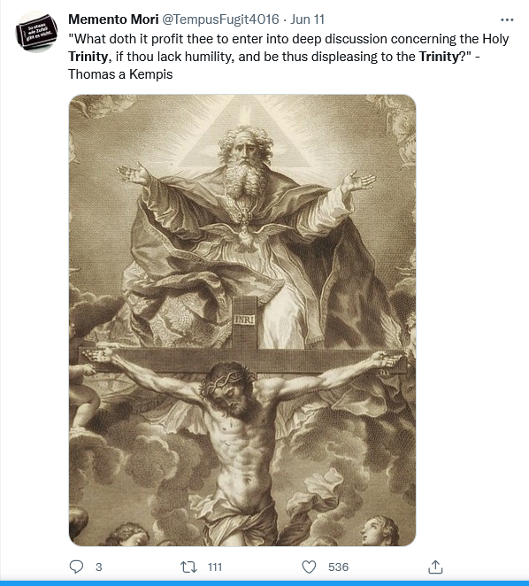Click the bold Trinity word after "Holy"

[88, 57]
